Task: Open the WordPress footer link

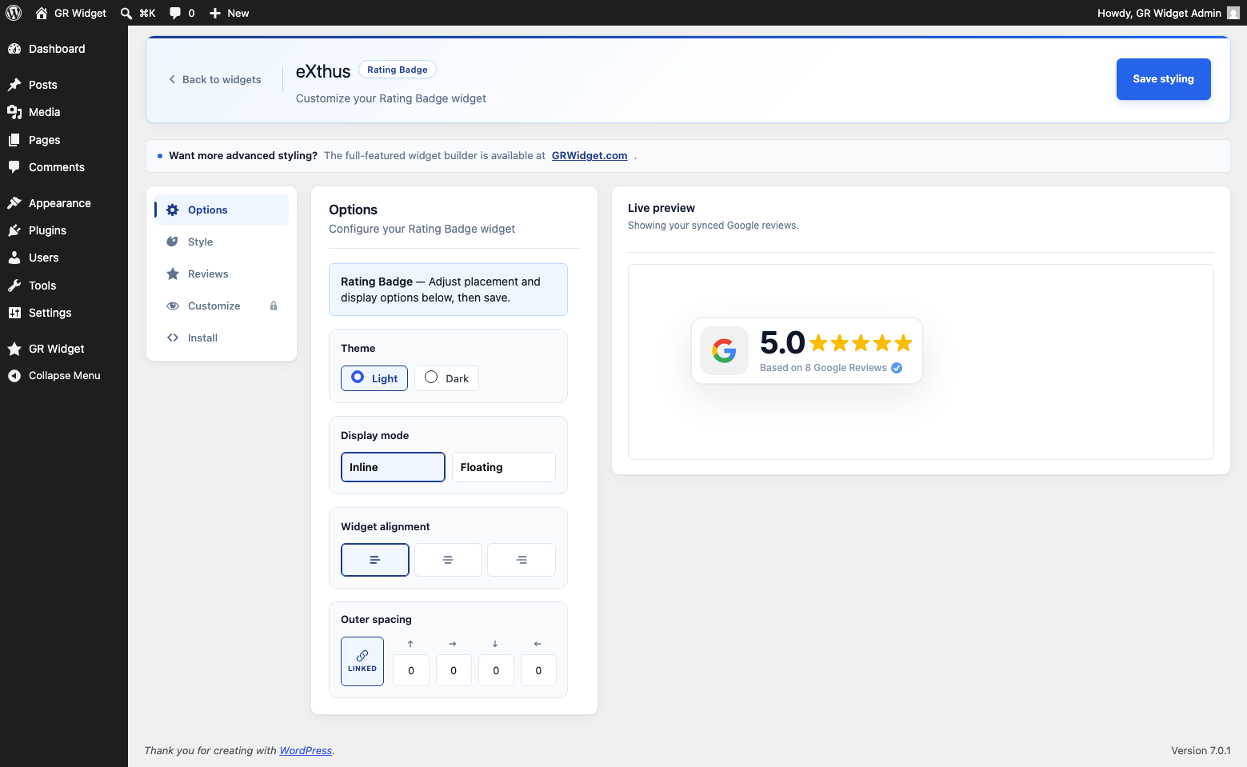Action: point(306,750)
